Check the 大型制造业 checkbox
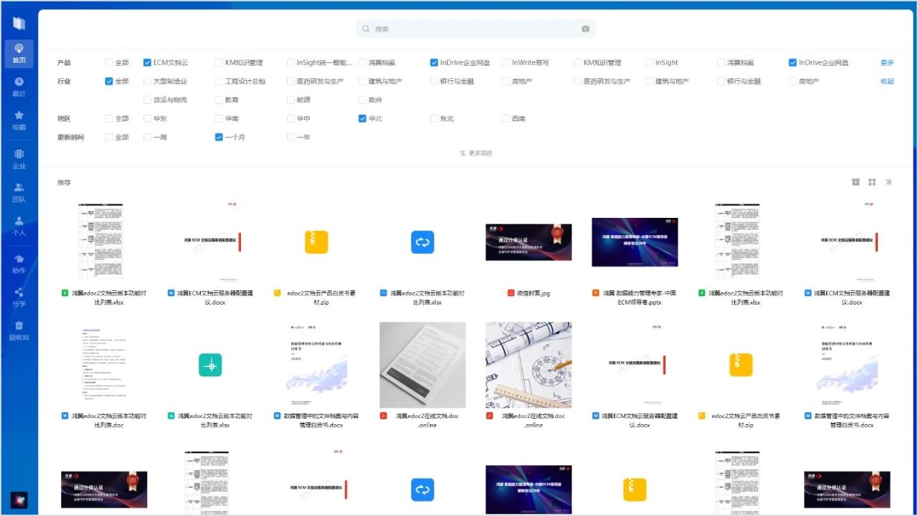This screenshot has width=918, height=516. click(147, 81)
